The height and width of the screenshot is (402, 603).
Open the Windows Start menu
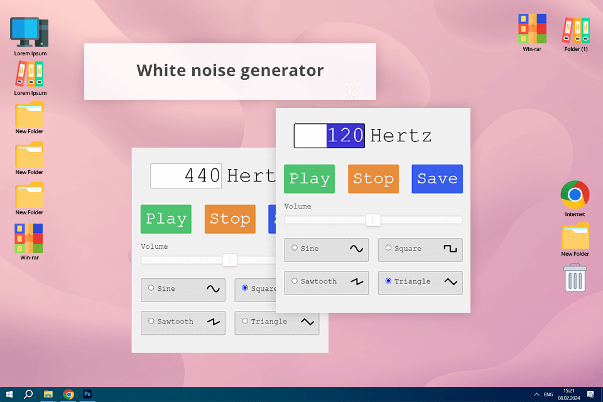click(9, 394)
